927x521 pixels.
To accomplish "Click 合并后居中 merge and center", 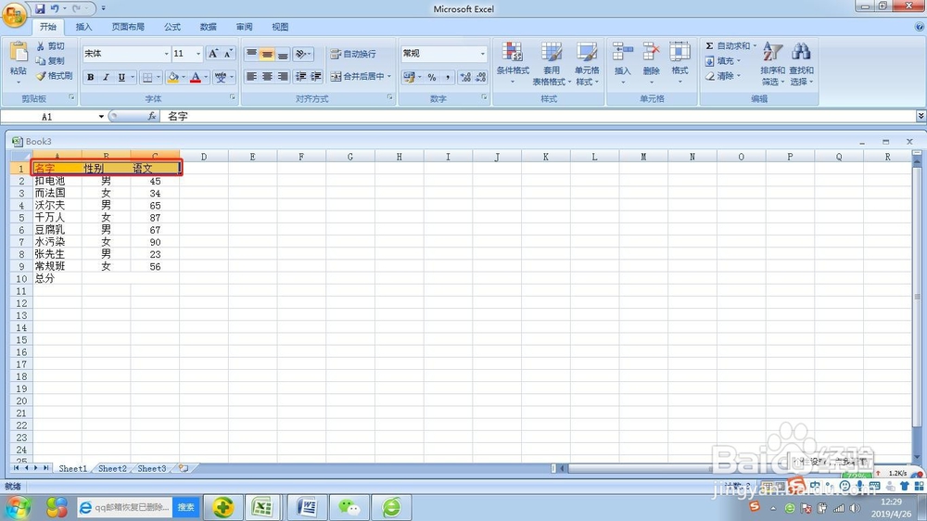I will (x=357, y=76).
